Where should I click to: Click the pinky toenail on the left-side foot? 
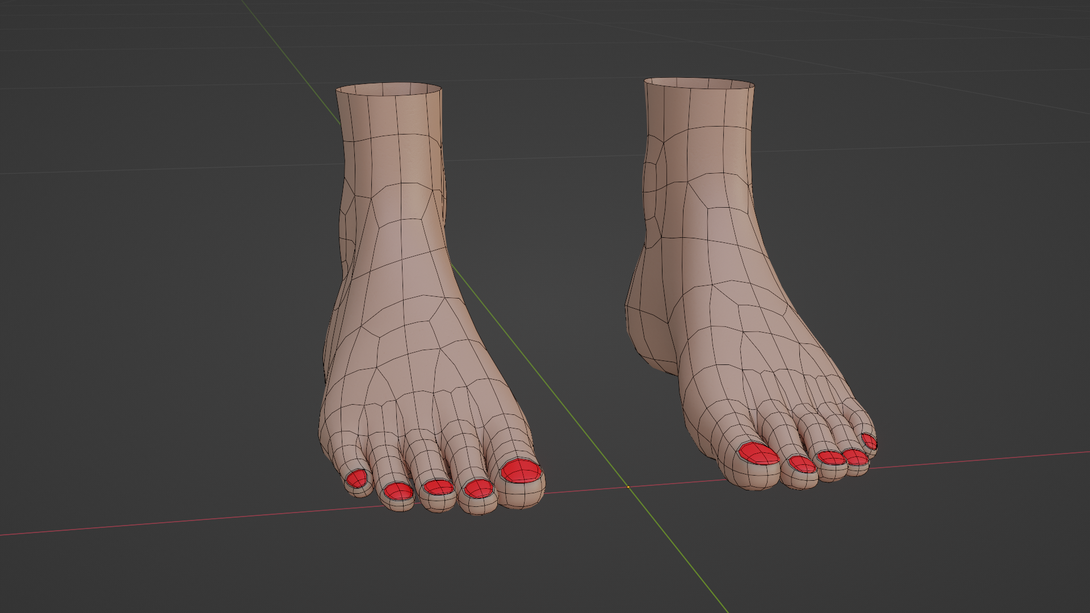pyautogui.click(x=357, y=478)
